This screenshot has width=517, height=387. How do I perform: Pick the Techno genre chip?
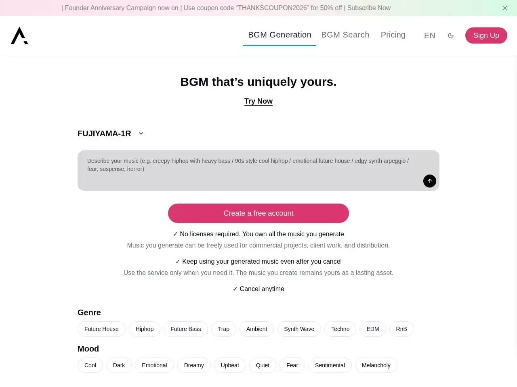tap(340, 329)
